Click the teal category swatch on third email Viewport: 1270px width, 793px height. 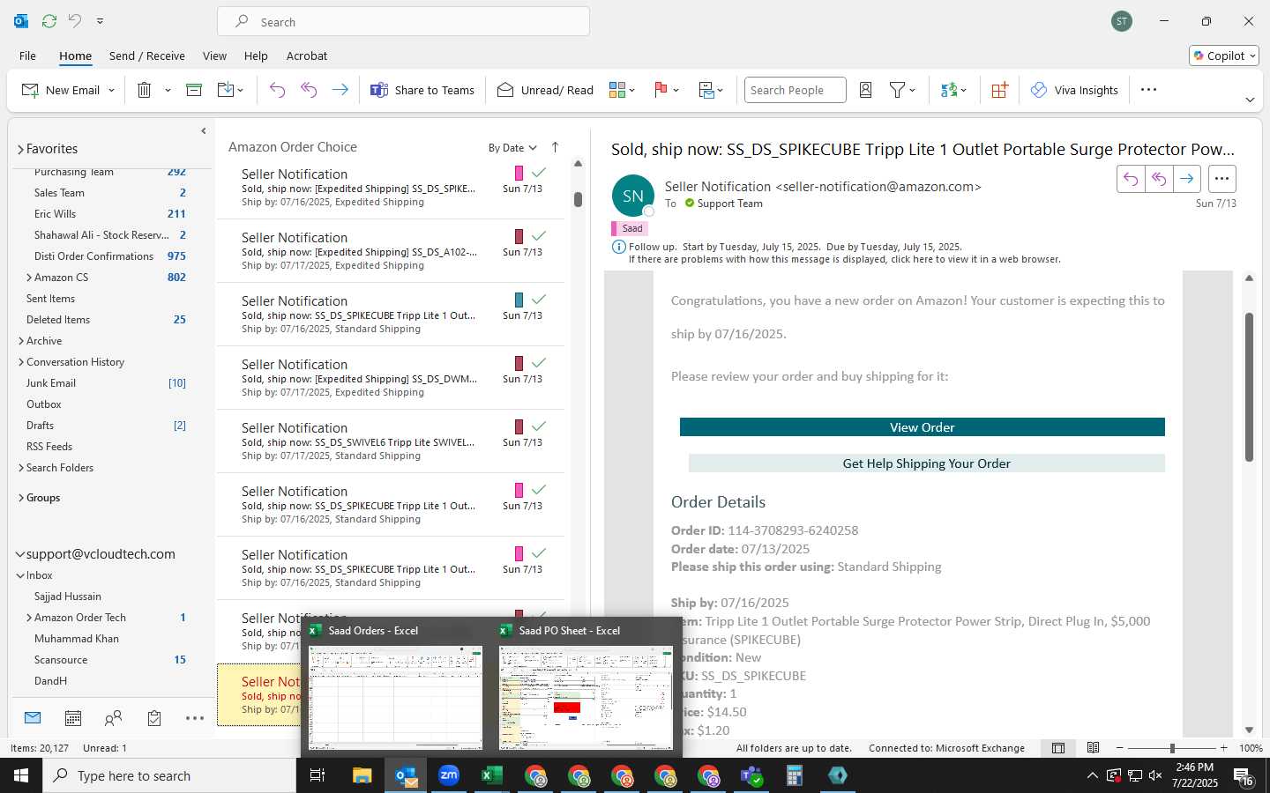(x=519, y=300)
